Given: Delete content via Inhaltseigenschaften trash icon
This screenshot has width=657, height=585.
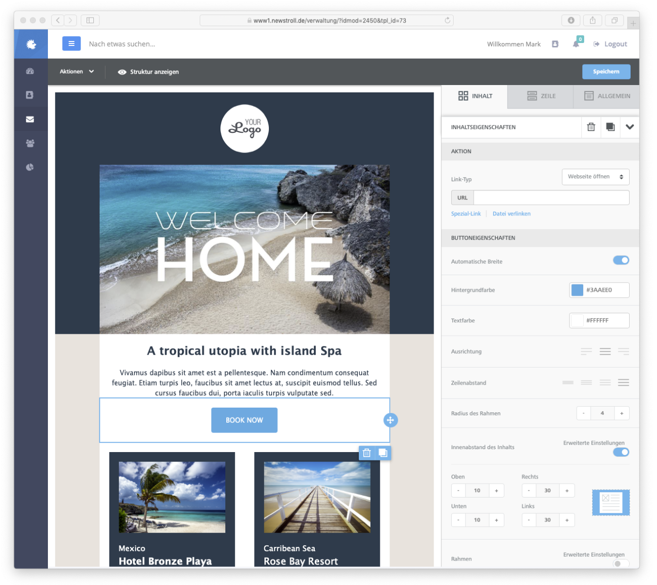Looking at the screenshot, I should tap(591, 127).
